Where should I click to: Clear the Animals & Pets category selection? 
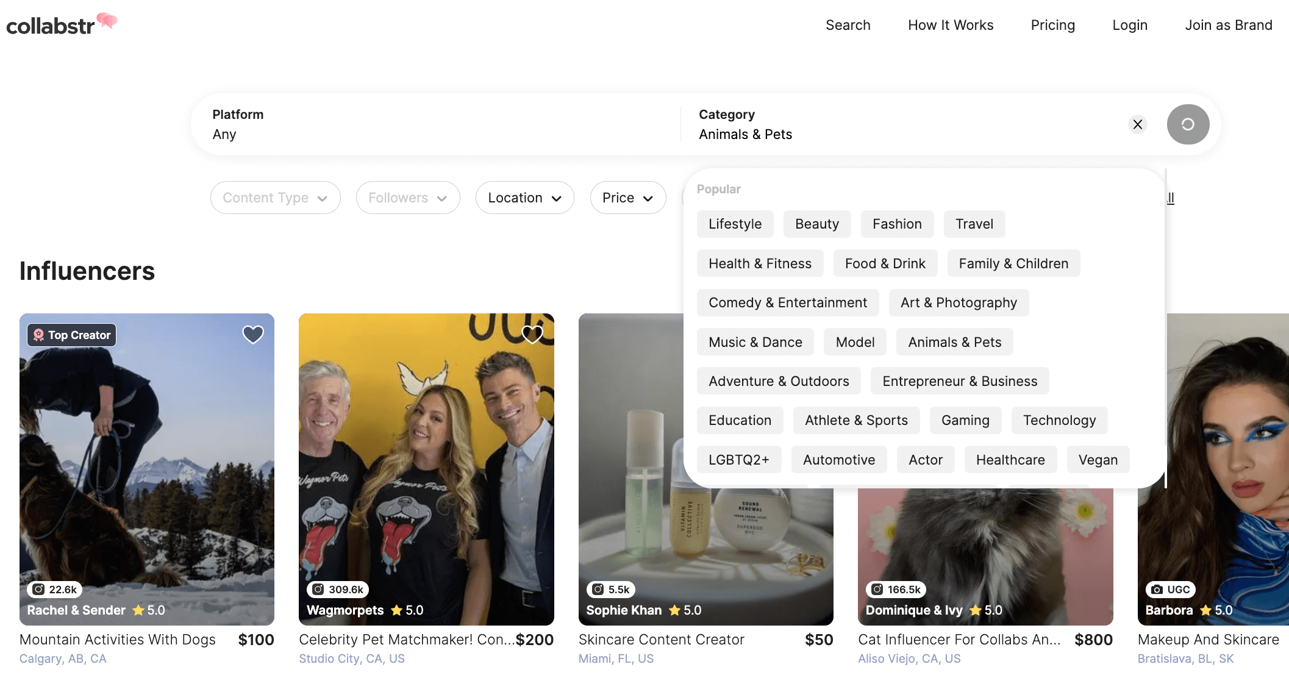pos(1137,124)
